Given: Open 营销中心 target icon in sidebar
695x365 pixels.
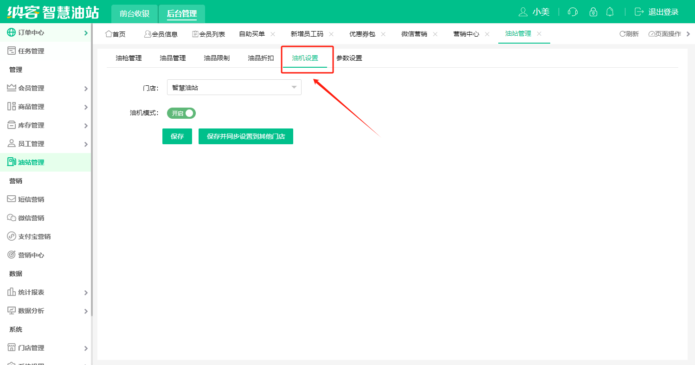Looking at the screenshot, I should pos(12,255).
